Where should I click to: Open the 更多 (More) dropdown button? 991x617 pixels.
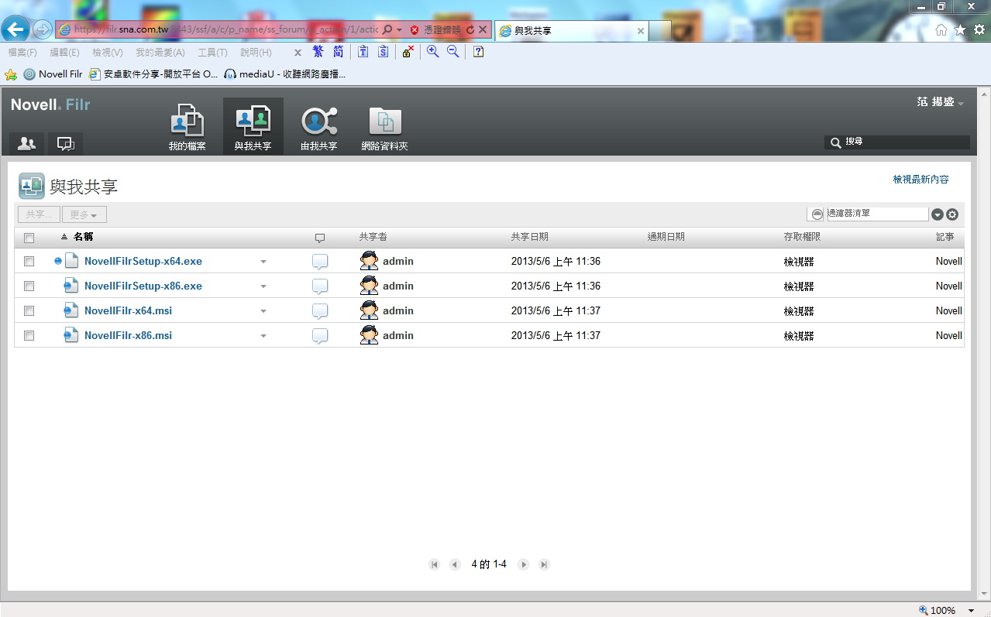84,214
